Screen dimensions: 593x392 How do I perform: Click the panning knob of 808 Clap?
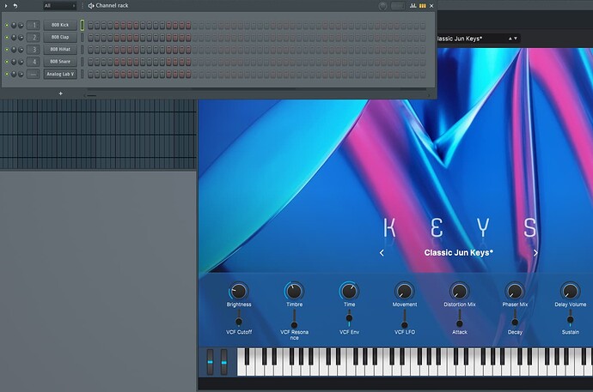pyautogui.click(x=14, y=38)
